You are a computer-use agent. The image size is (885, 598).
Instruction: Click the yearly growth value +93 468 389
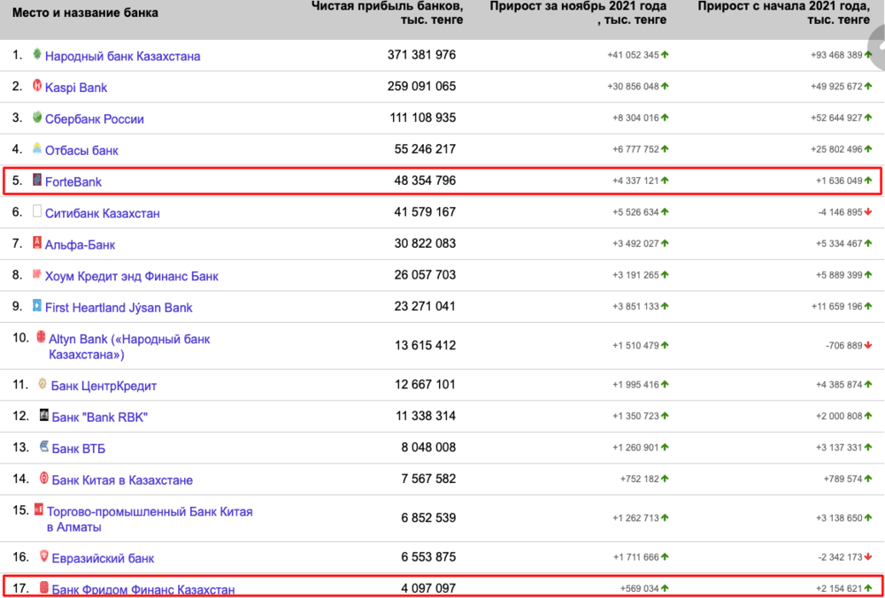[836, 55]
